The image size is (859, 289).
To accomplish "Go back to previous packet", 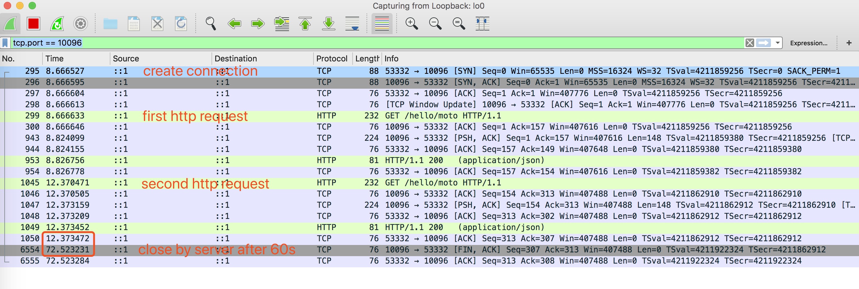I will tap(234, 24).
